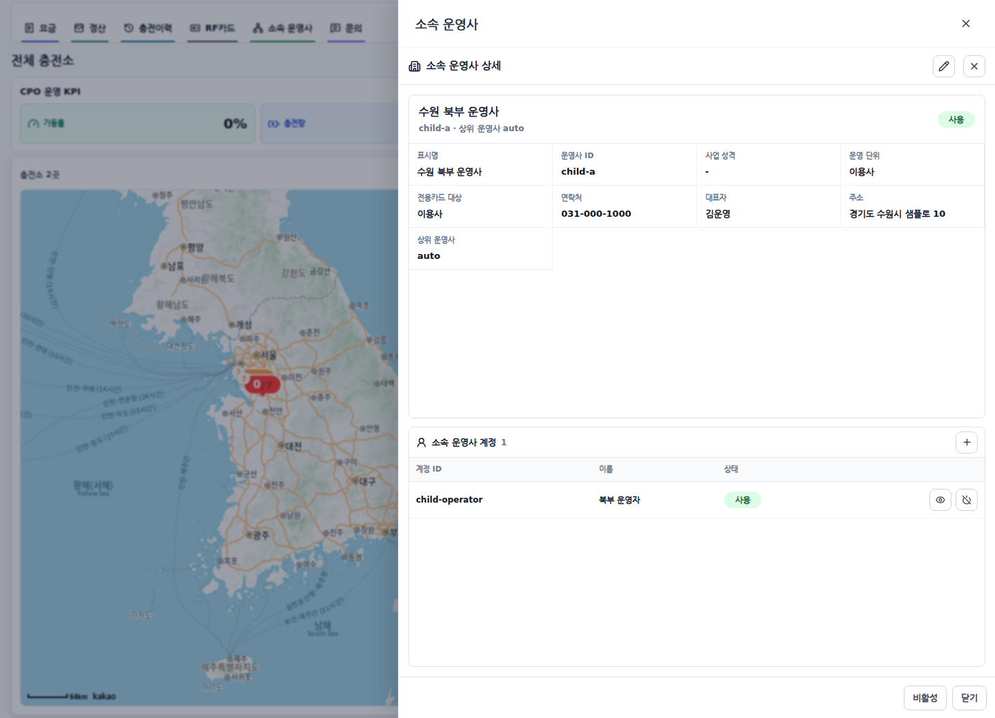Add a new 소속 운영사 계정 with plus

pyautogui.click(x=966, y=443)
